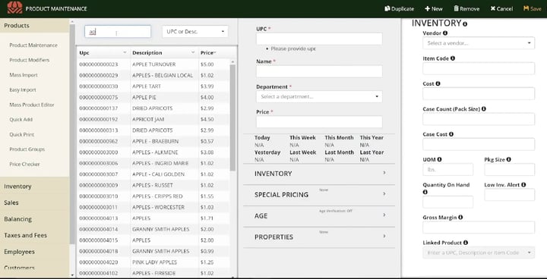Click info icon next to INVENTORY heading
This screenshot has width=547, height=279.
pyautogui.click(x=465, y=24)
